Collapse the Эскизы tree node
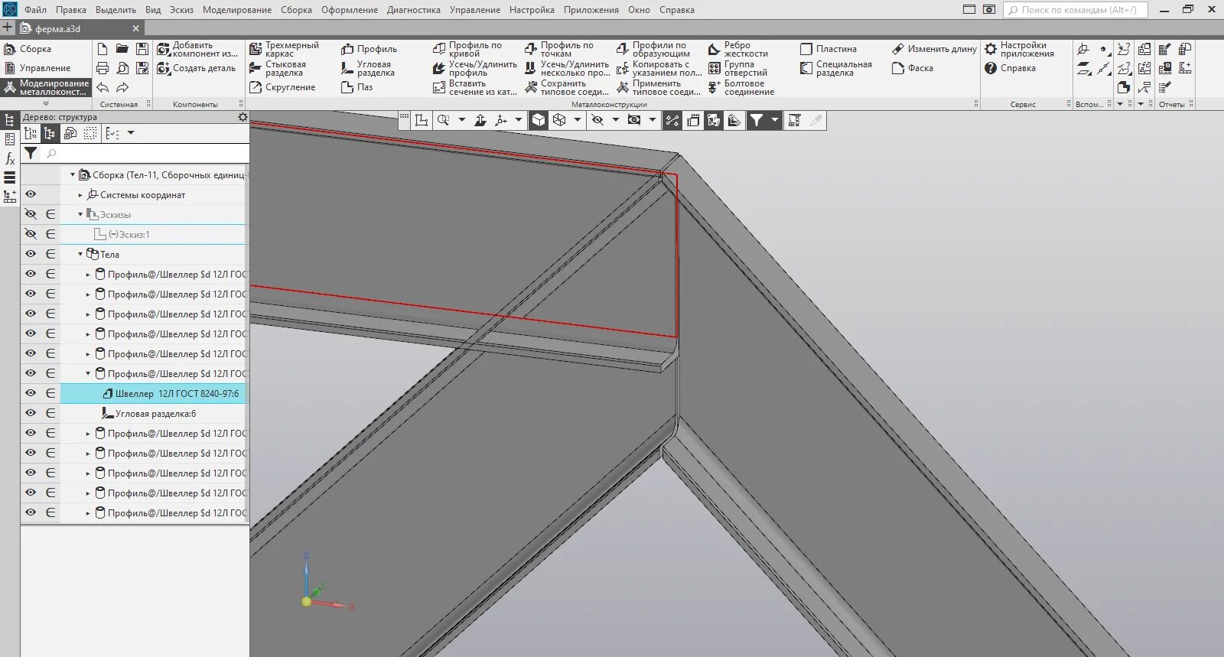Image resolution: width=1224 pixels, height=657 pixels. click(80, 214)
